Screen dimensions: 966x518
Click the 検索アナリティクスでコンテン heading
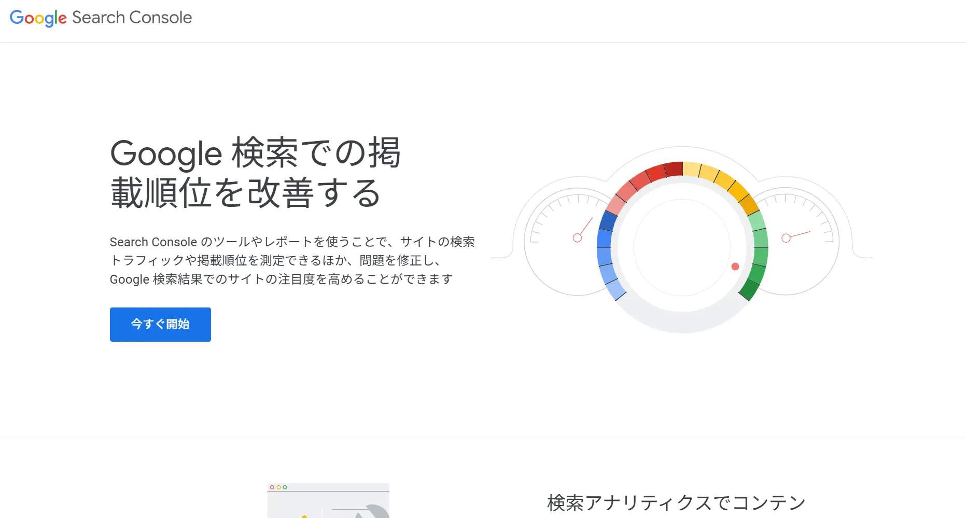pyautogui.click(x=676, y=503)
